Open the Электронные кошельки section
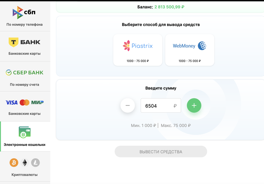Image resolution: width=264 pixels, height=184 pixels. pos(25,136)
